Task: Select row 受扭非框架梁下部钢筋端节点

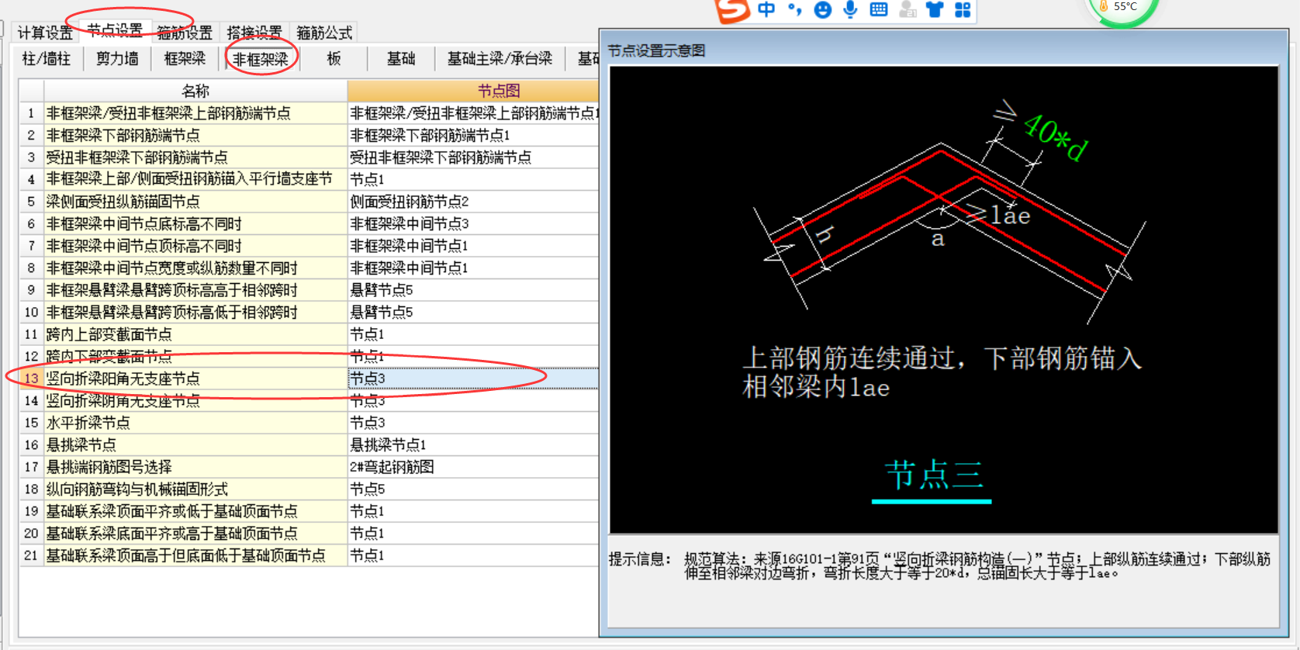Action: tap(195, 157)
